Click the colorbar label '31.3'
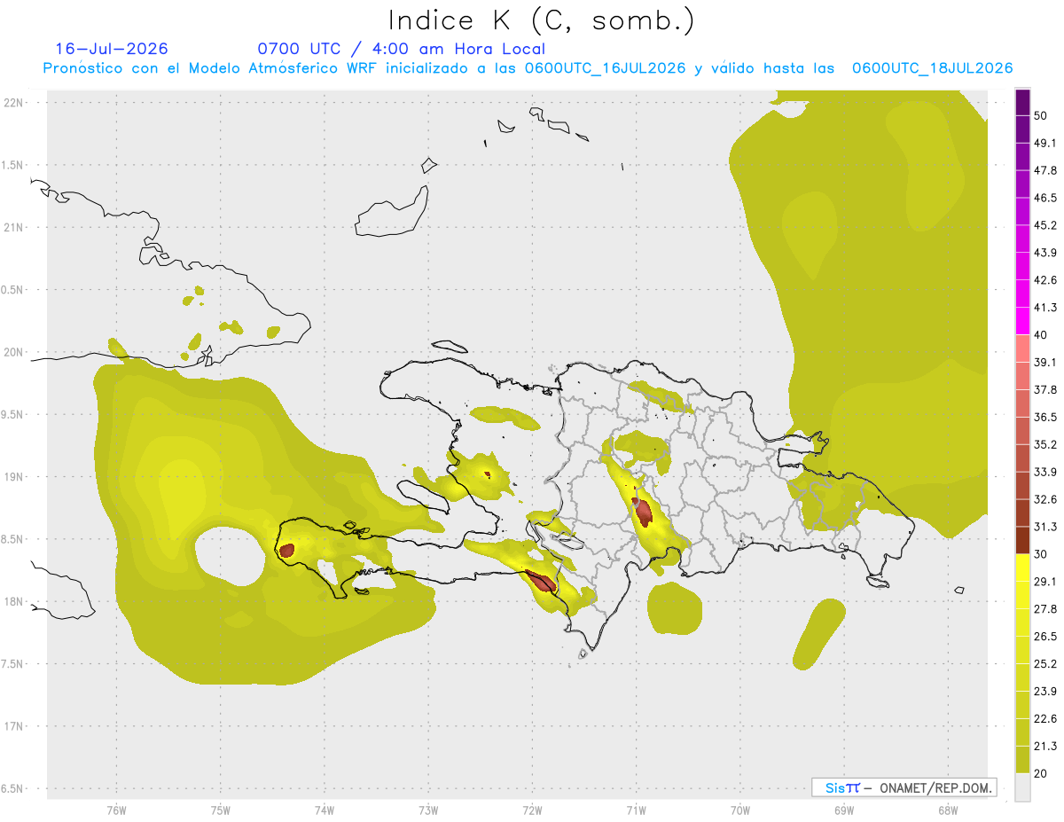 [1045, 527]
